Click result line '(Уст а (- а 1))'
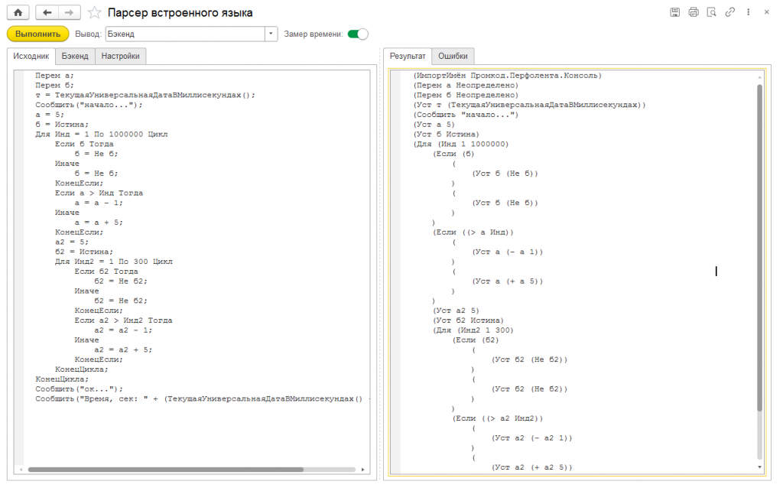 (508, 252)
